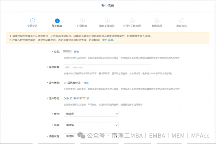Screen dimensions: 216x144
Task: Go to step 3 户籍档案 circle
Action: click(82, 21)
